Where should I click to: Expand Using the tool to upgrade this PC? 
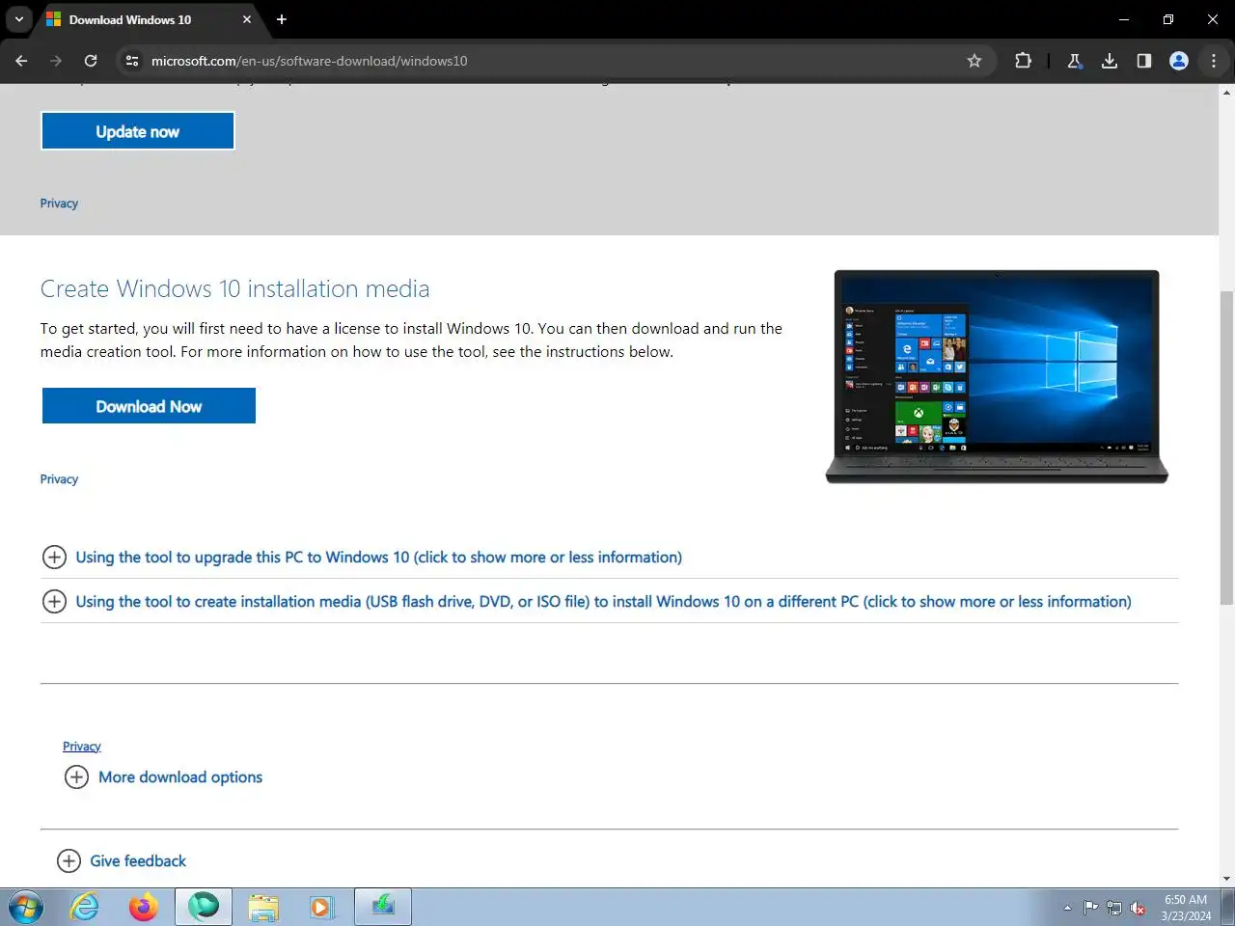pyautogui.click(x=362, y=558)
